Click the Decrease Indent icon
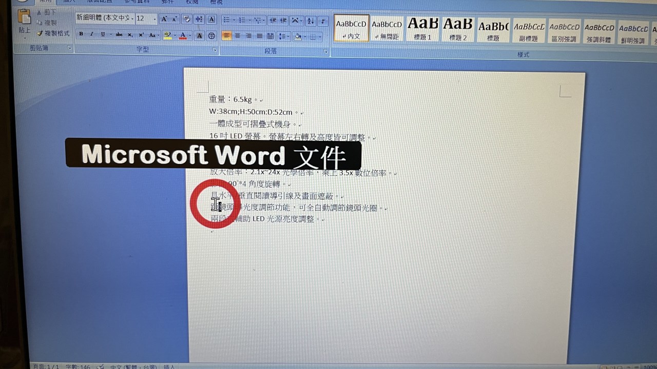This screenshot has width=657, height=369. click(x=272, y=21)
